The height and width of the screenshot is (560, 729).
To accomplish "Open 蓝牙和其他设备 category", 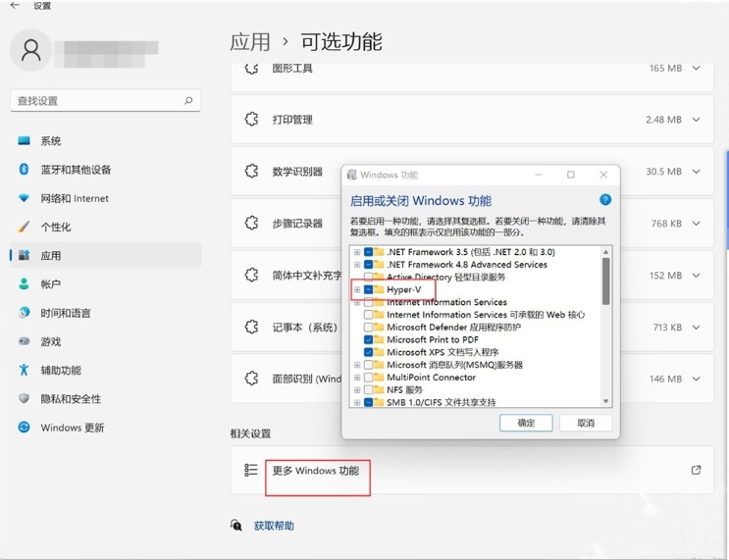I will [x=106, y=169].
